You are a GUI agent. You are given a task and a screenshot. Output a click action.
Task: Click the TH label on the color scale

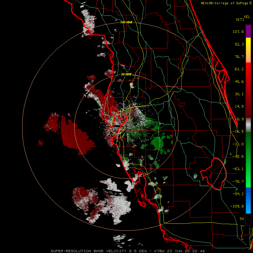(241, 219)
